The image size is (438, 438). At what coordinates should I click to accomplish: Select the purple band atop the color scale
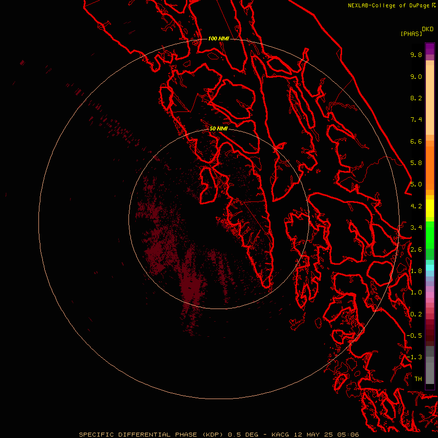(x=430, y=49)
